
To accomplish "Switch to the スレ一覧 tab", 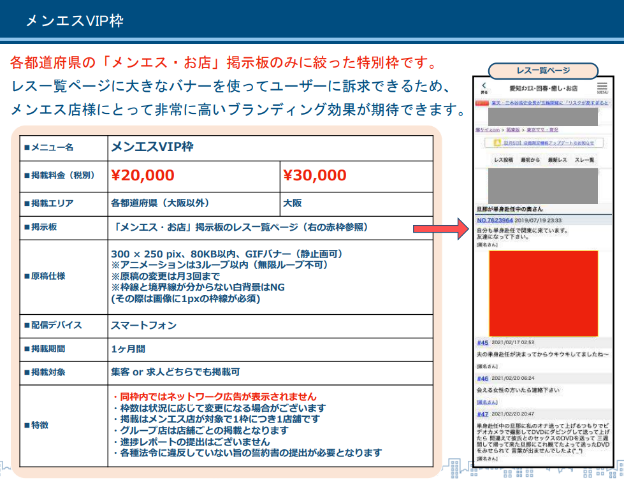I will coord(586,159).
